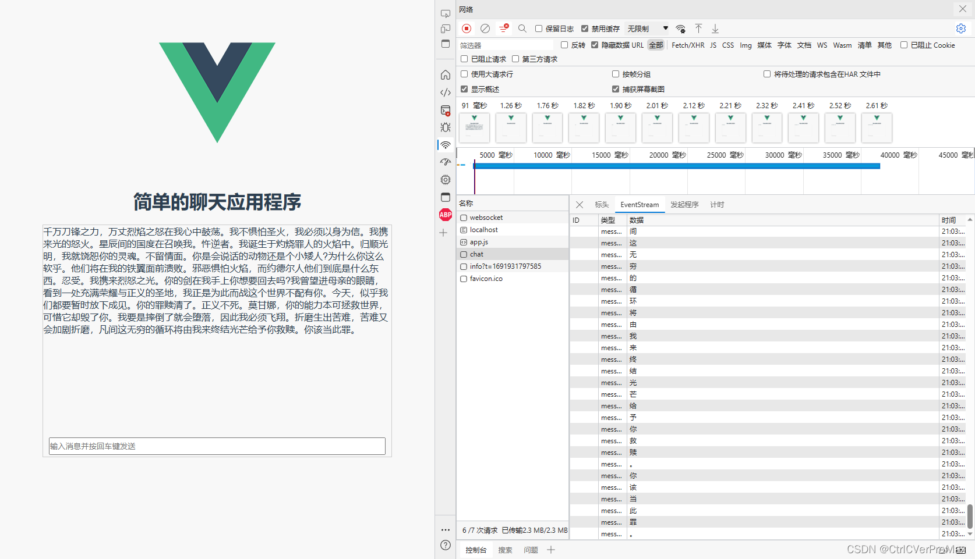975x559 pixels.
Task: Enable 按帧分组 checkbox
Action: [x=616, y=74]
